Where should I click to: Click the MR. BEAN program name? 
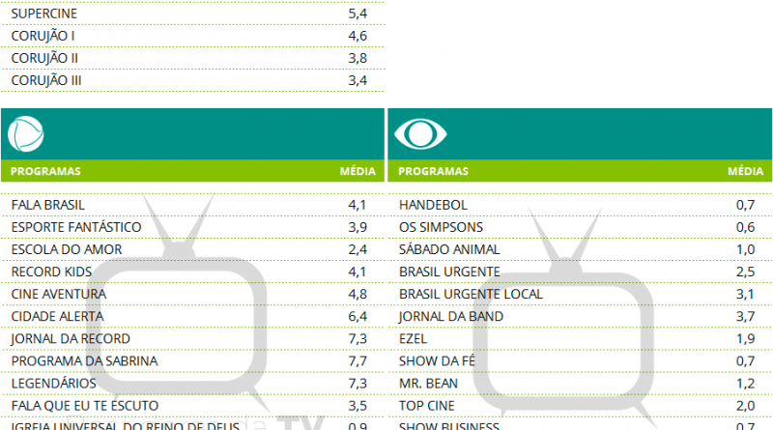pyautogui.click(x=426, y=383)
